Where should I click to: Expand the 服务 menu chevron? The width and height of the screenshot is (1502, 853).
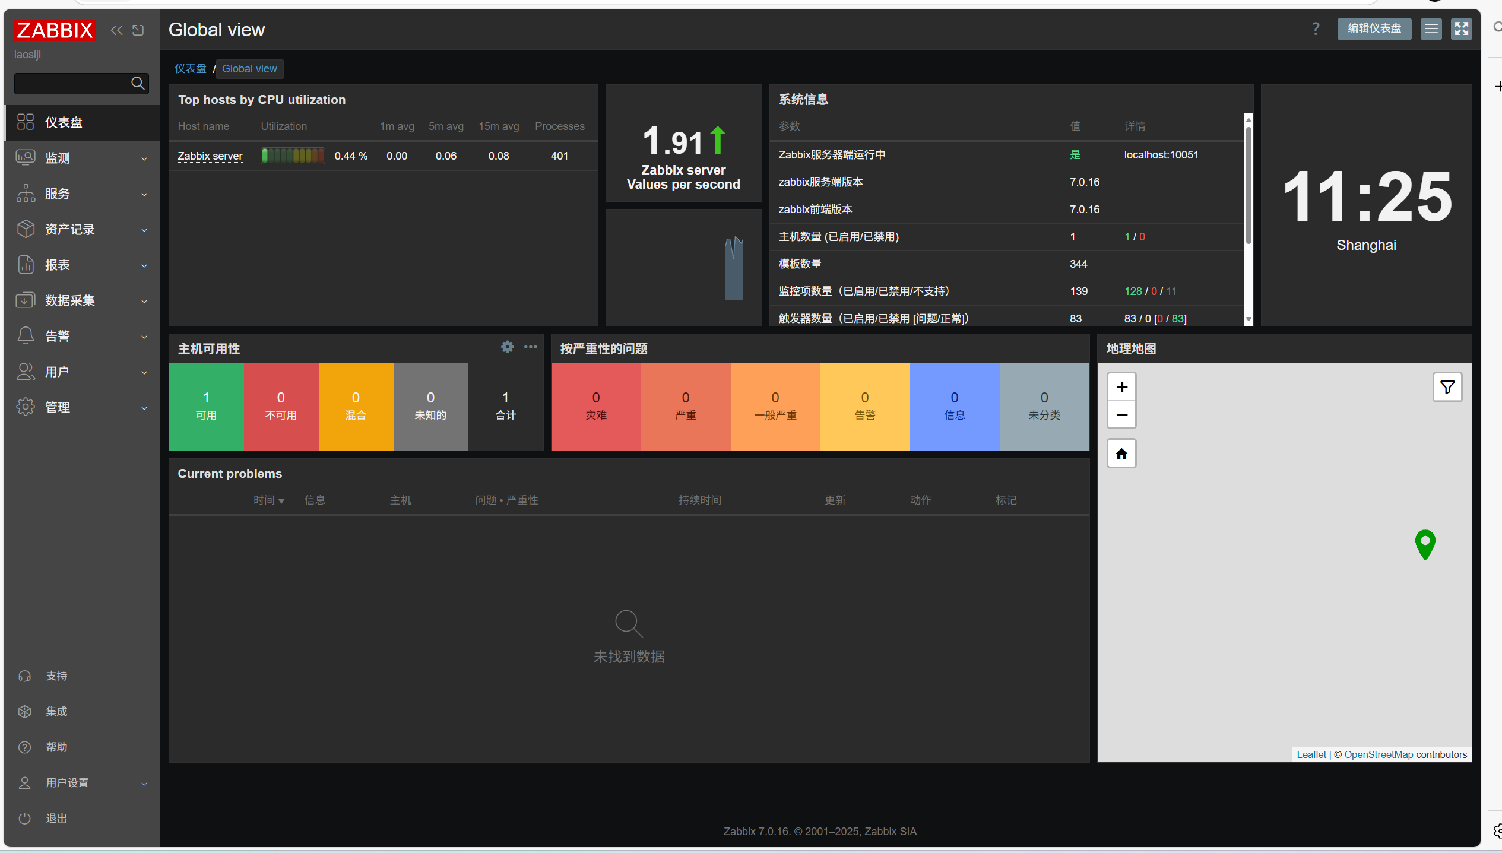tap(144, 194)
